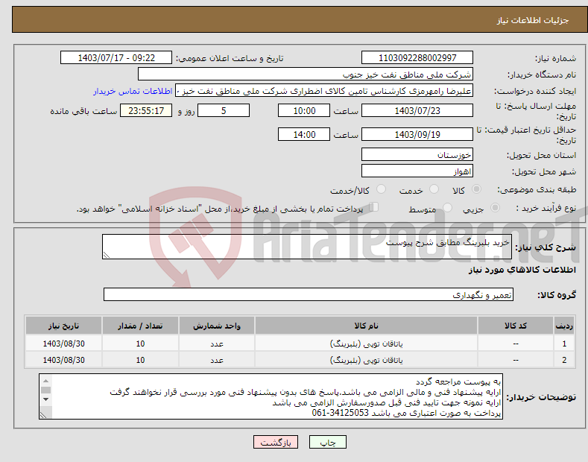Image resolution: width=588 pixels, height=462 pixels.
Task: Click the request creator field
Action: 324,91
